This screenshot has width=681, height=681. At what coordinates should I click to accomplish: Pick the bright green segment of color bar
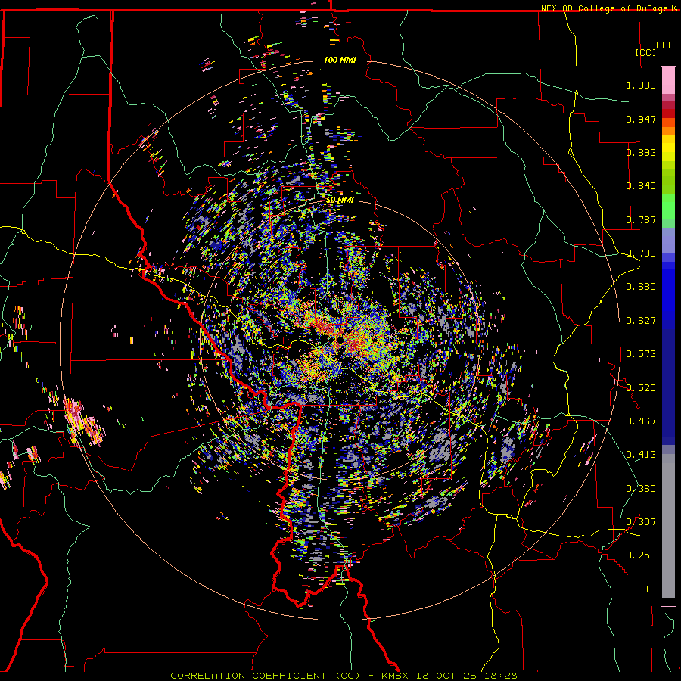(x=668, y=207)
